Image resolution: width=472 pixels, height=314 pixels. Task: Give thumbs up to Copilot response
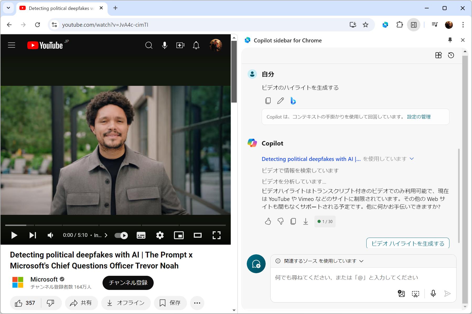268,221
